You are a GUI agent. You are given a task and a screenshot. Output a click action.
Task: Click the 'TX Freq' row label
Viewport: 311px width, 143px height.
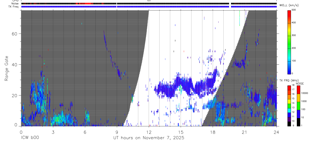[14, 7]
